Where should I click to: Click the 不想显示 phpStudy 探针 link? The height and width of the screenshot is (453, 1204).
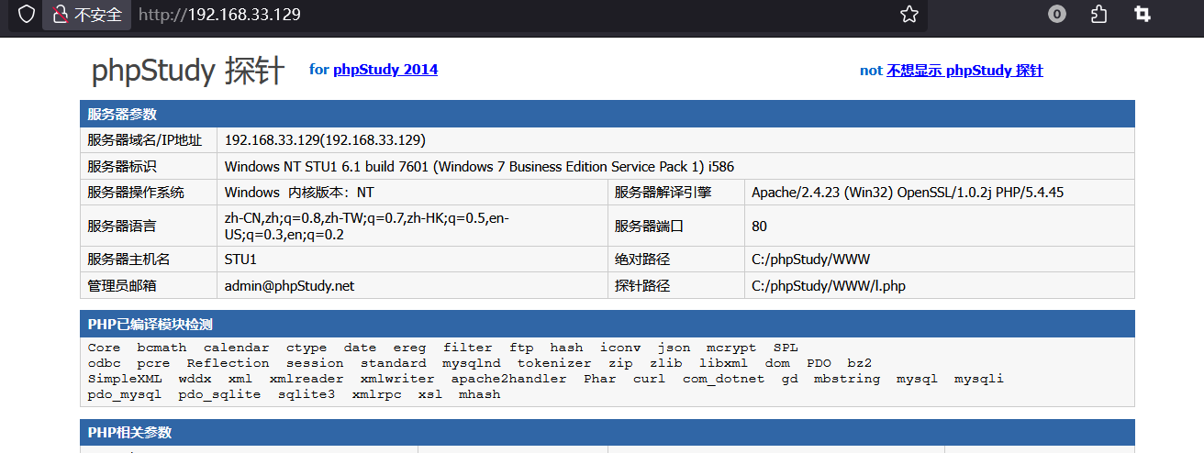(964, 71)
